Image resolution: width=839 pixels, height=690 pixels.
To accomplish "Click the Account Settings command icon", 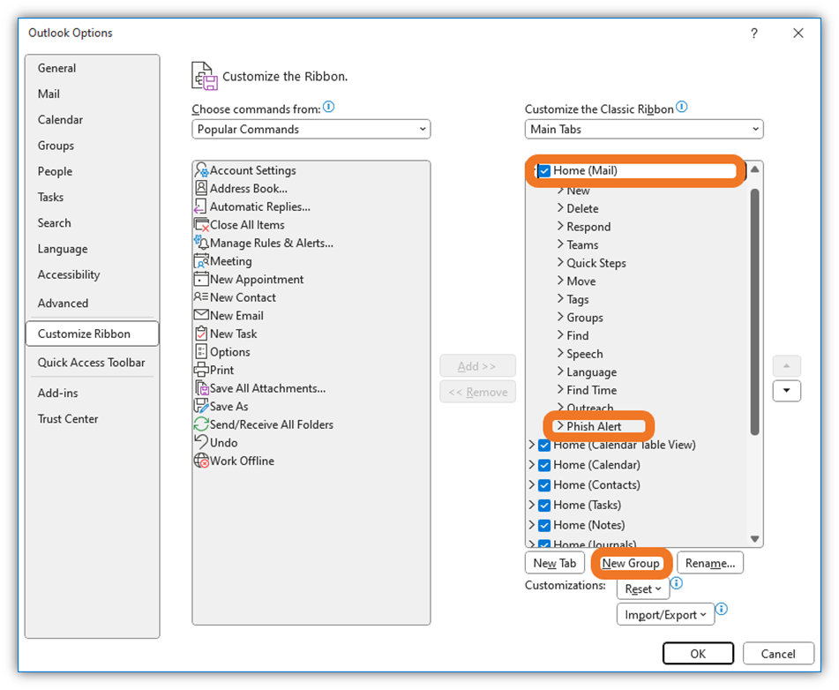I will point(201,170).
